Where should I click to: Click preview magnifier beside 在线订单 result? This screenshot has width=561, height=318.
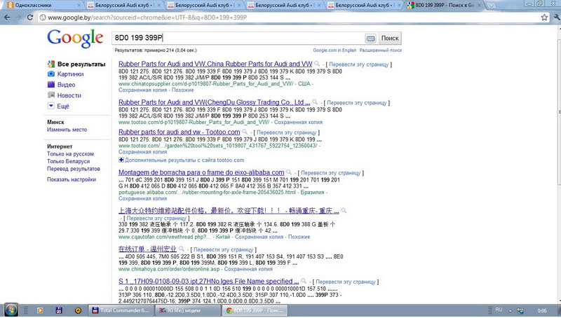pyautogui.click(x=182, y=249)
